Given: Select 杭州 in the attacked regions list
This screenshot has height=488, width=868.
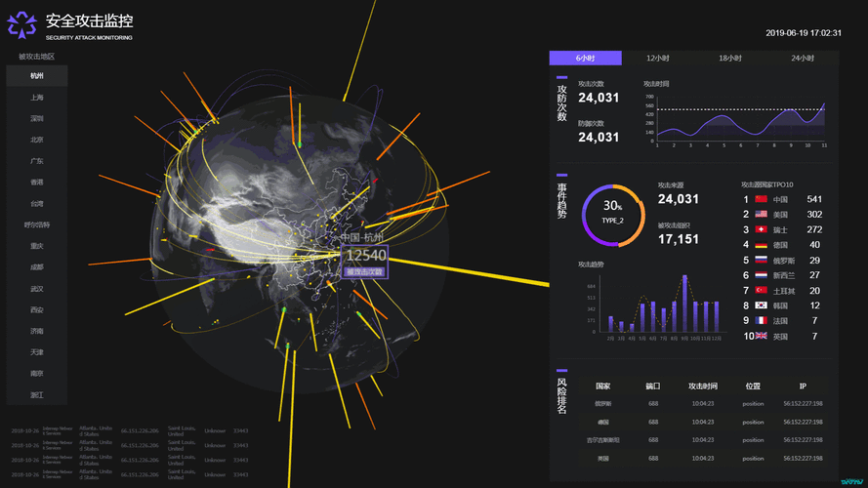Looking at the screenshot, I should 37,76.
